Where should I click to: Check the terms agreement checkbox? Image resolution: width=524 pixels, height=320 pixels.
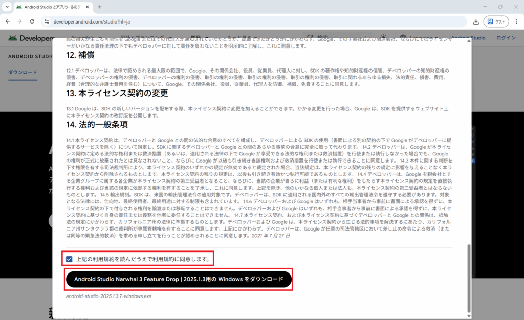[69, 259]
